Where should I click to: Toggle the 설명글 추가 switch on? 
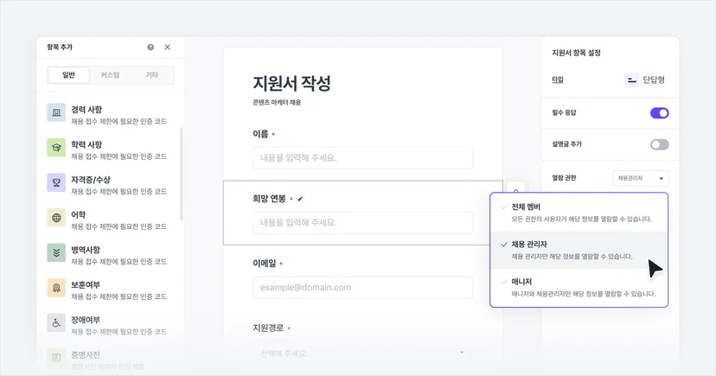coord(660,144)
